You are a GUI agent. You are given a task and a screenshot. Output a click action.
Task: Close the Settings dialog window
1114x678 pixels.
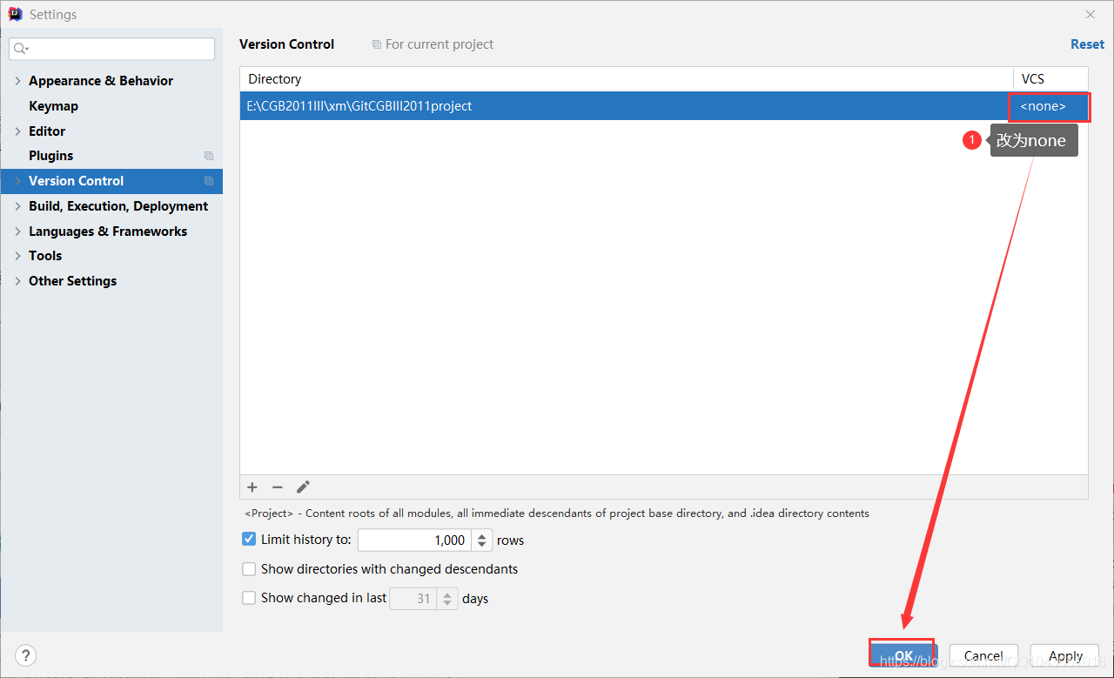tap(1091, 15)
